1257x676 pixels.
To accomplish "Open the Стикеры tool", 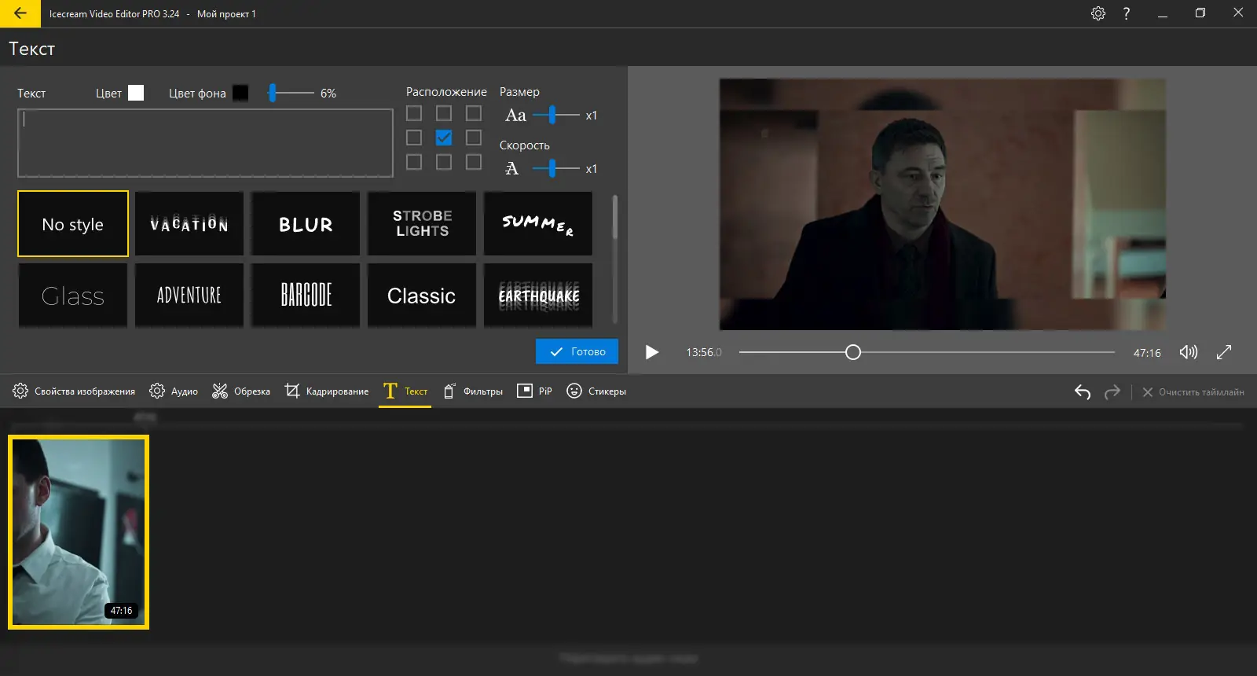I will pyautogui.click(x=596, y=391).
